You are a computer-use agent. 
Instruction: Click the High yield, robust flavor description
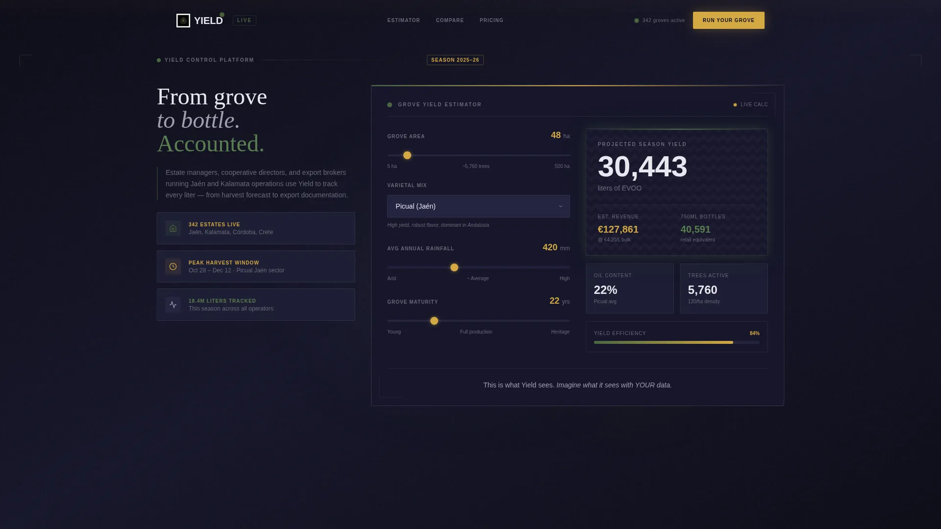pos(438,225)
